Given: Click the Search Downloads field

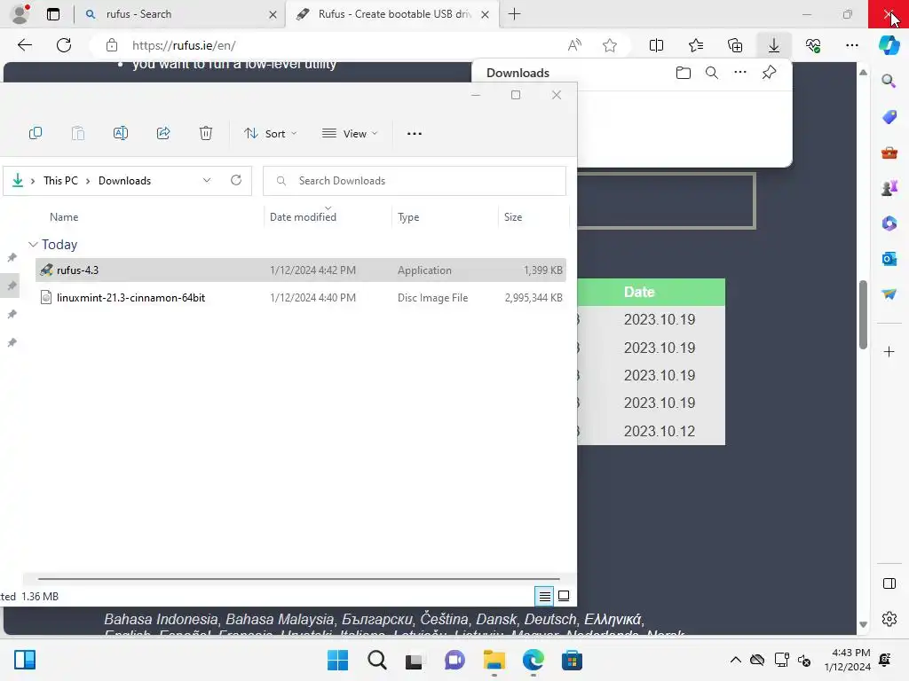Looking at the screenshot, I should tap(415, 181).
